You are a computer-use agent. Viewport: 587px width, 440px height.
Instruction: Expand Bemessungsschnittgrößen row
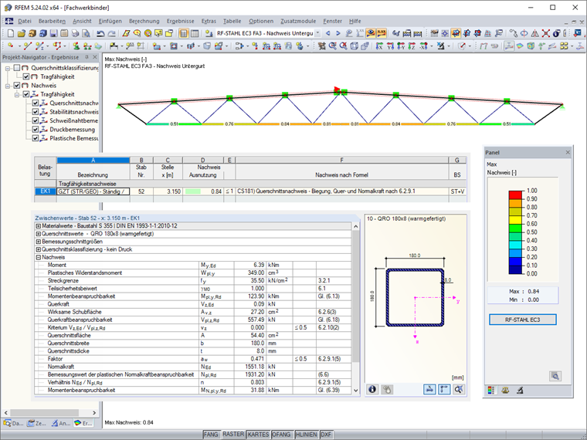point(38,242)
